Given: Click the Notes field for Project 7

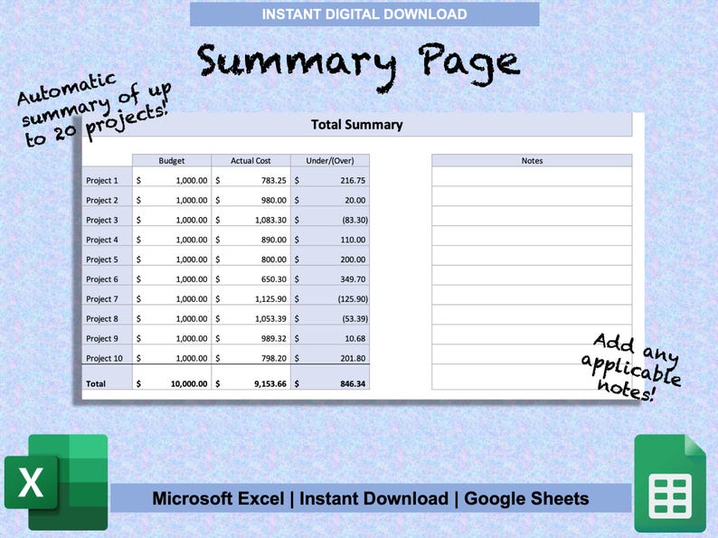Looking at the screenshot, I should point(532,295).
